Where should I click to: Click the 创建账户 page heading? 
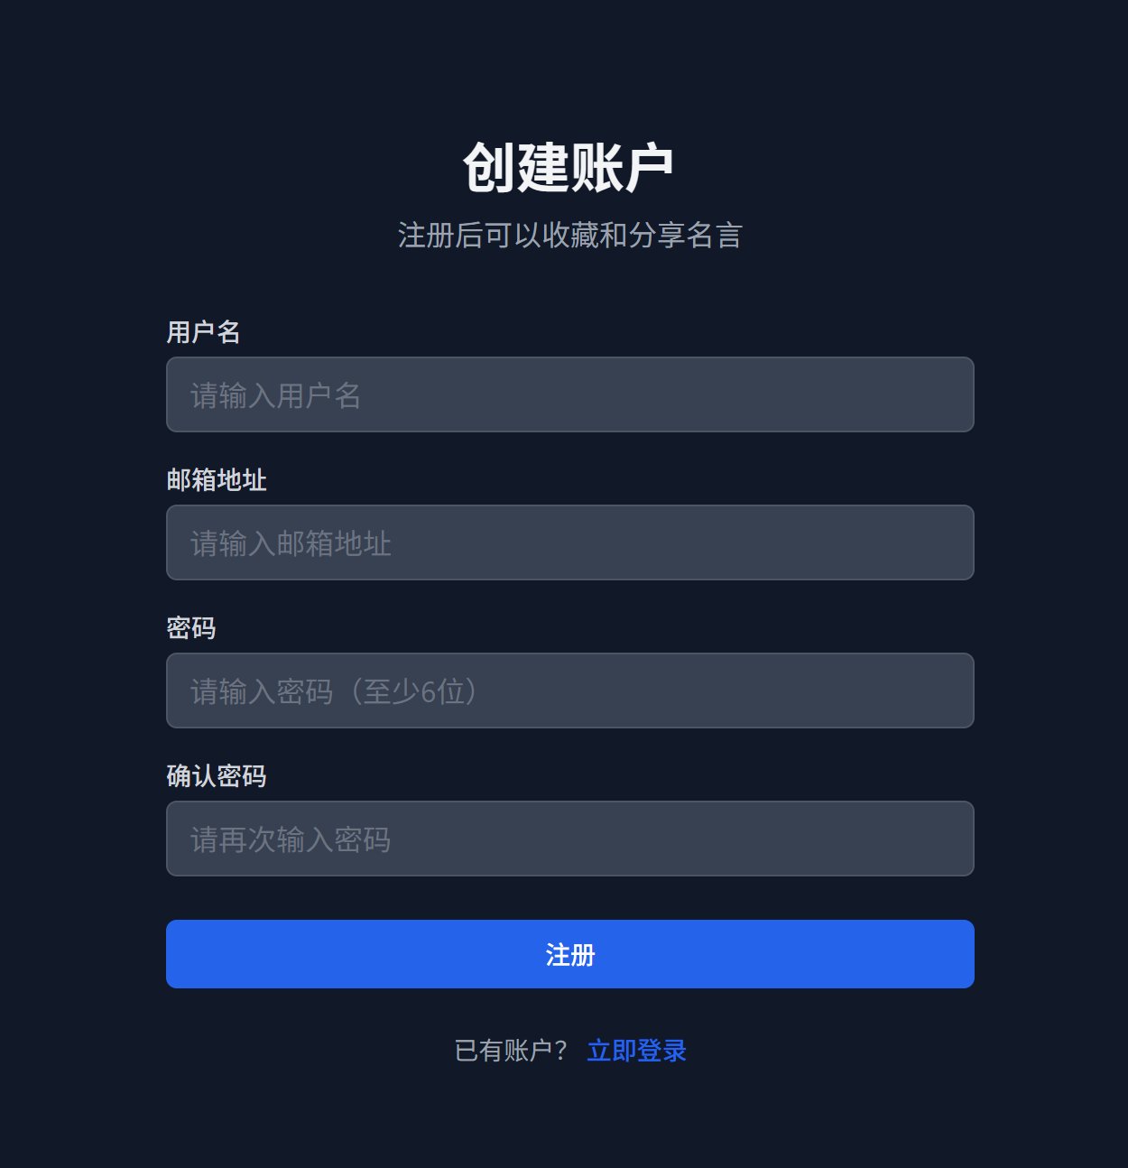point(569,168)
